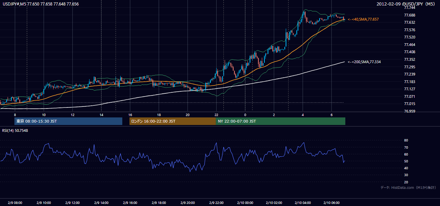Screen dimensions: 440x206
Task: Click price axis value 77.520
Action: [410, 37]
